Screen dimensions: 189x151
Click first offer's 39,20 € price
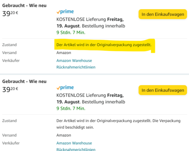pyautogui.click(x=10, y=13)
